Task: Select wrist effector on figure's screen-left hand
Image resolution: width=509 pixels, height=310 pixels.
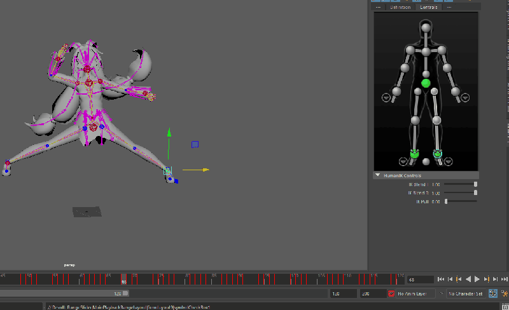Action: (396, 91)
